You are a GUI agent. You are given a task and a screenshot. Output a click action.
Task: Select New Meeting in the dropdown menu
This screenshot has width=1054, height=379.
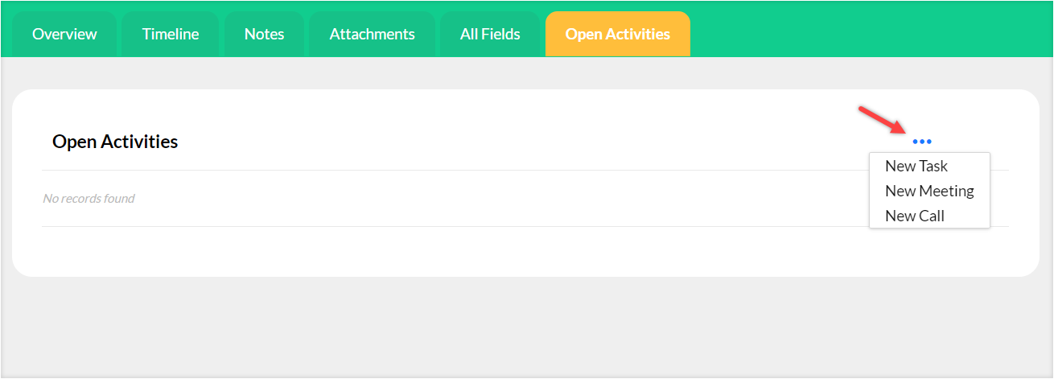coord(929,192)
